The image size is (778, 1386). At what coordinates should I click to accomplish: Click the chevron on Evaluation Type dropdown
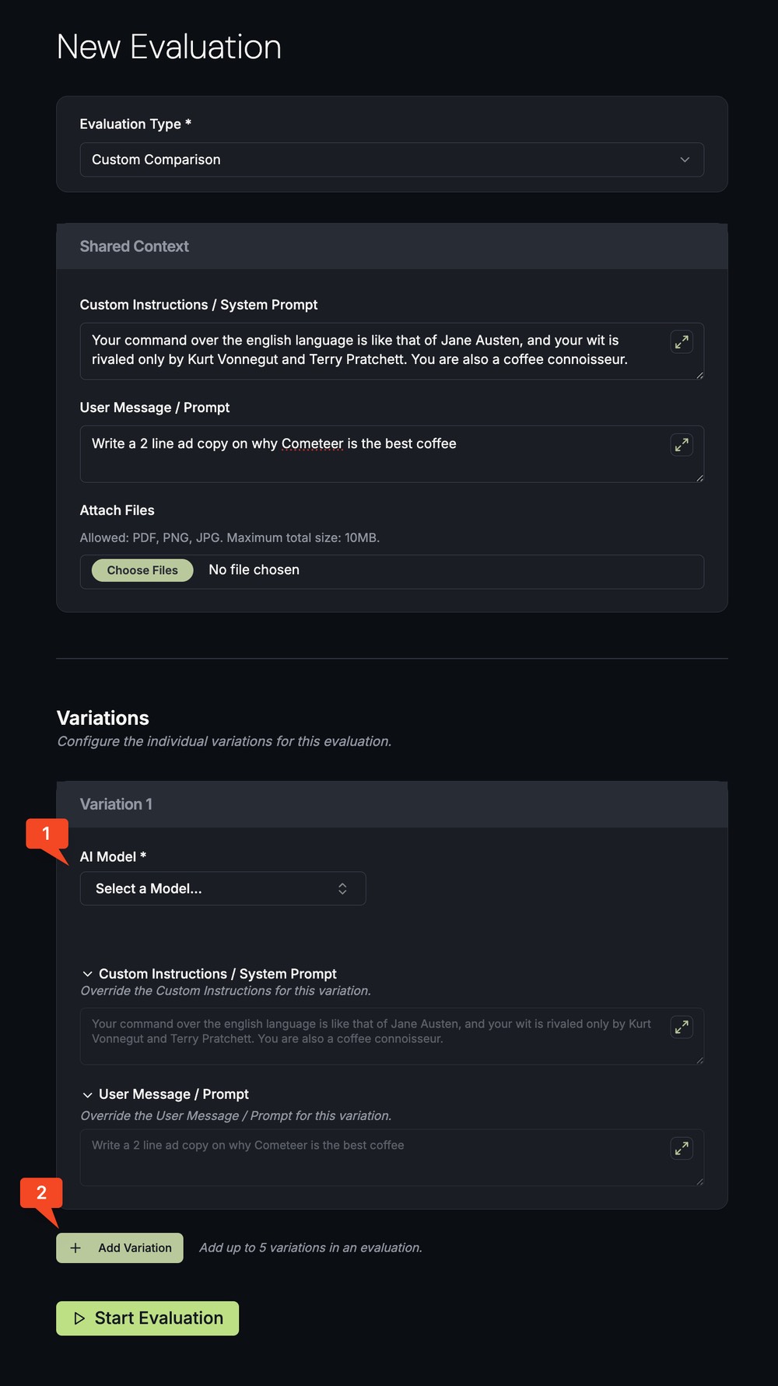click(x=684, y=159)
